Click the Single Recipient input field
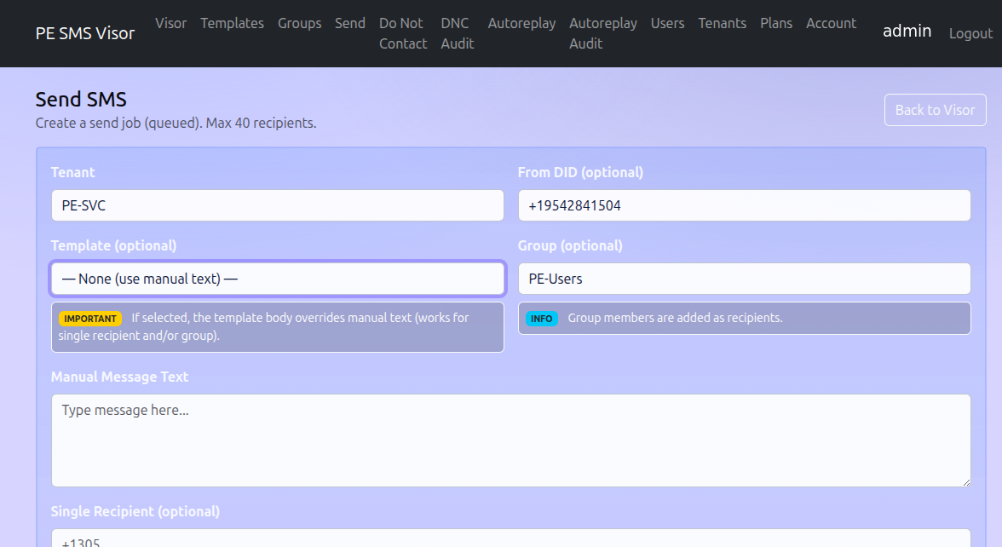Image resolution: width=1002 pixels, height=547 pixels. pyautogui.click(x=510, y=538)
